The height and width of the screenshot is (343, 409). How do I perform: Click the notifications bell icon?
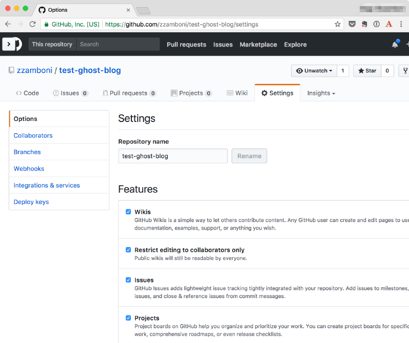tap(395, 44)
